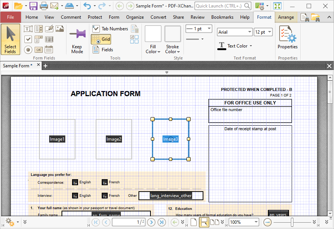This screenshot has height=229, width=334.
Task: Toggle the full screen mode button
Action: (x=277, y=6)
